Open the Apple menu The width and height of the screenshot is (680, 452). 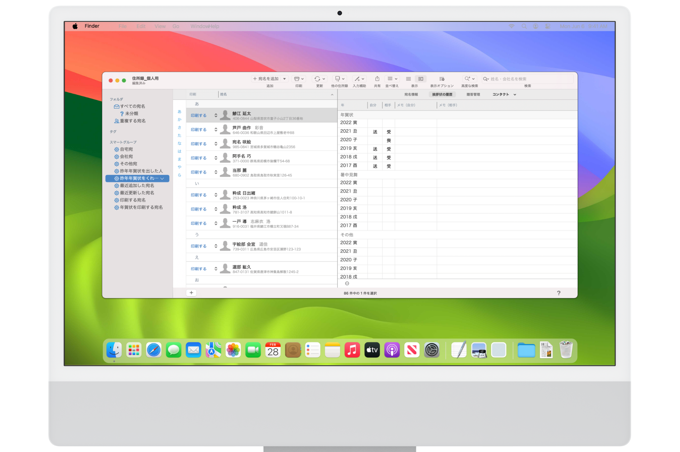coord(75,26)
